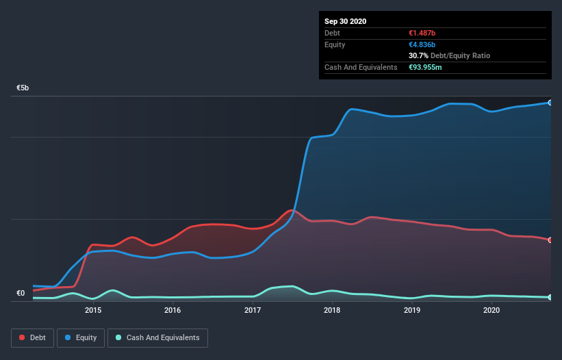Click the Debt label in tooltip
The height and width of the screenshot is (360, 562).
[x=332, y=33]
